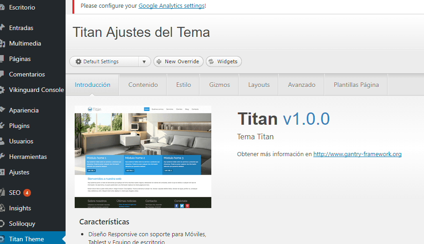Viewport: 424px width, 244px height.
Task: Click the plus icon in New Override
Action: point(159,61)
